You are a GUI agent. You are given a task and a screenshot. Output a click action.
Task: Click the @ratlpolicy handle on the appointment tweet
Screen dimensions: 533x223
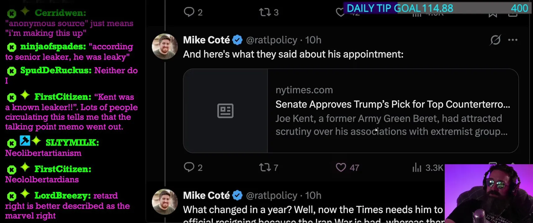[272, 40]
